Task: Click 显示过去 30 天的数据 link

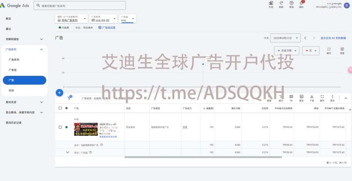Action: (333, 38)
